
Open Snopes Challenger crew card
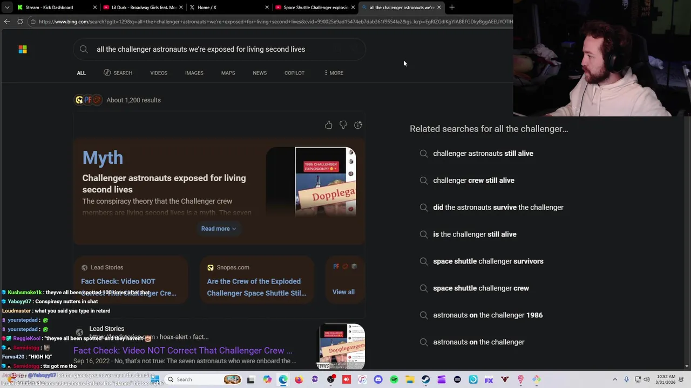[x=256, y=280]
